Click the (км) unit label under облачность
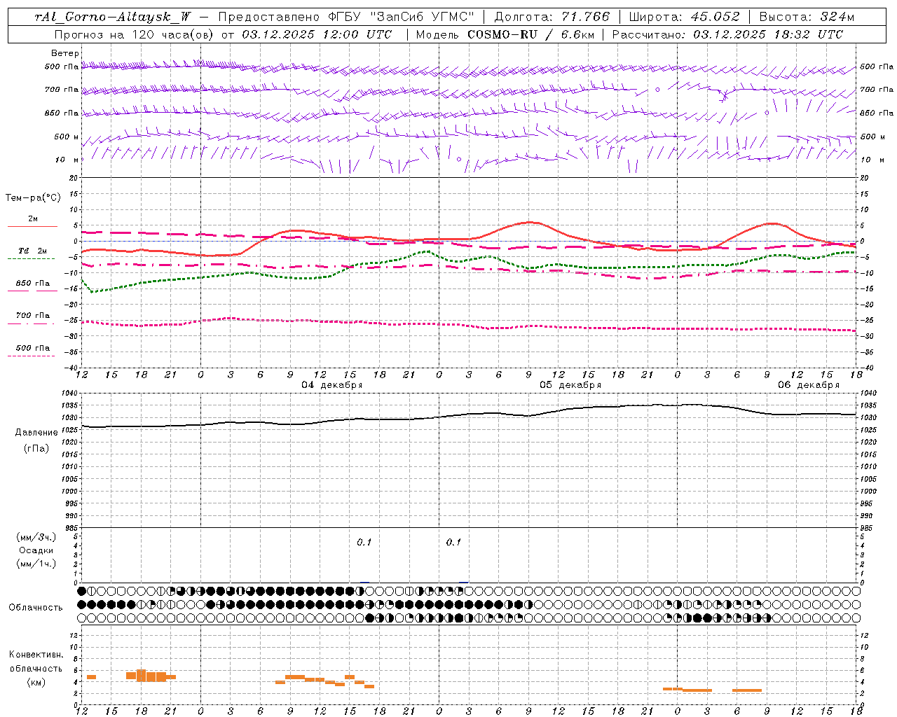 click(x=36, y=682)
